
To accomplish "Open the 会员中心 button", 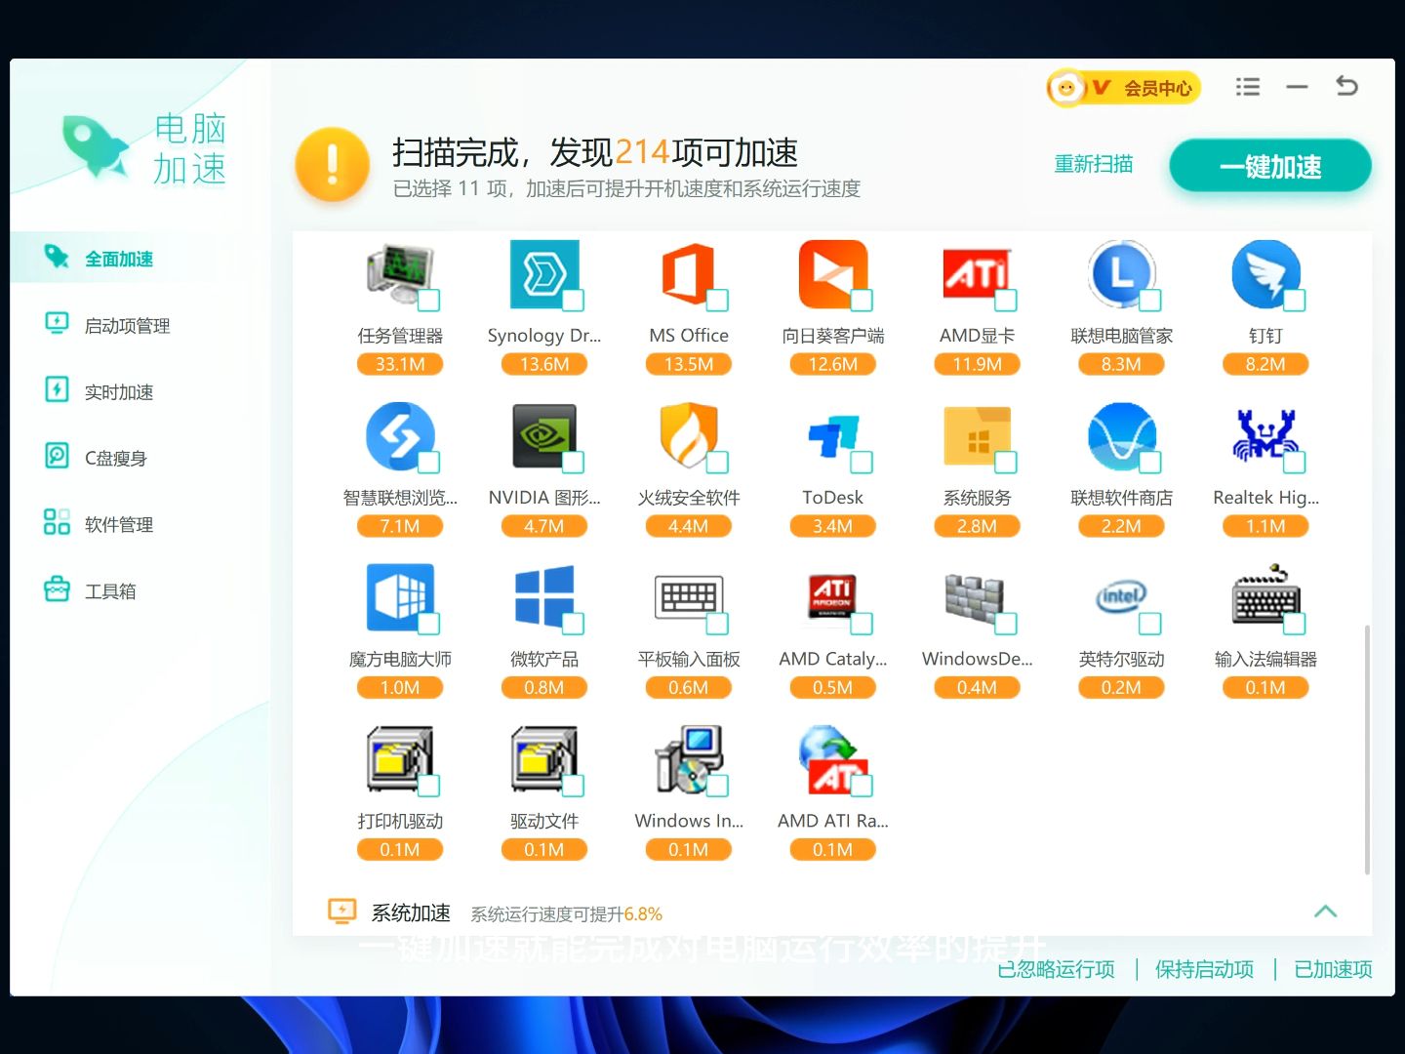I will click(x=1123, y=88).
